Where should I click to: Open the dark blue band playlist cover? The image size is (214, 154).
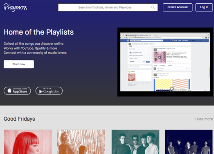pyautogui.click(x=189, y=142)
